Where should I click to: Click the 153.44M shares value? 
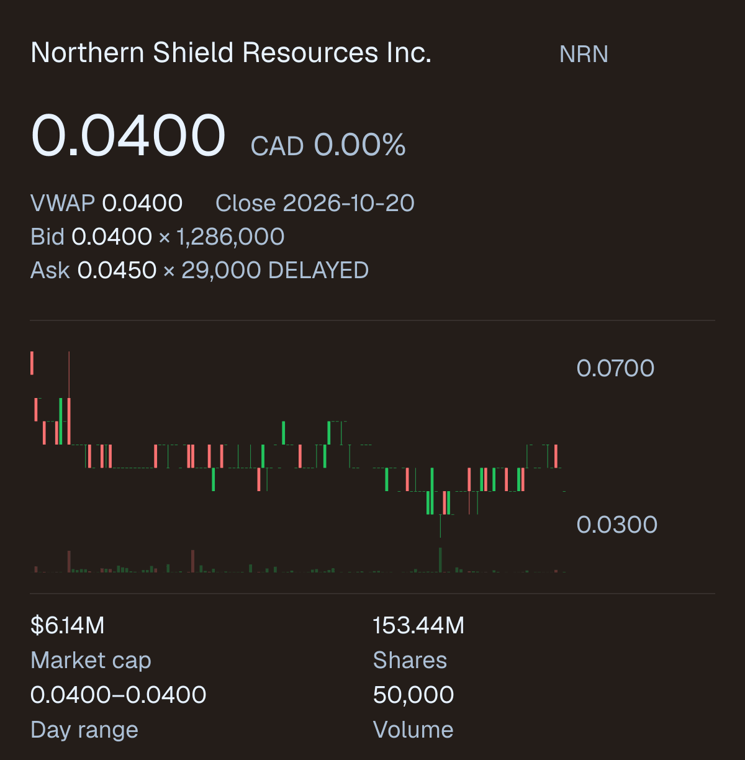point(418,625)
